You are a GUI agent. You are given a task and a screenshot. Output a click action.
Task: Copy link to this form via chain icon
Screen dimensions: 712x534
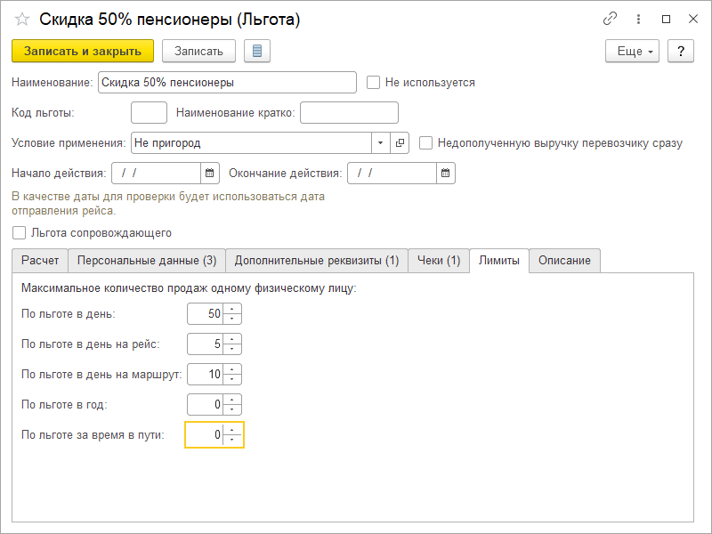(610, 19)
